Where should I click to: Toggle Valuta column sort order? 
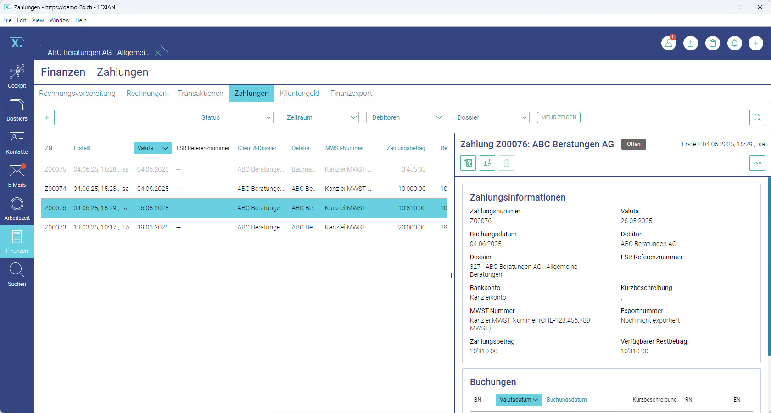[153, 148]
